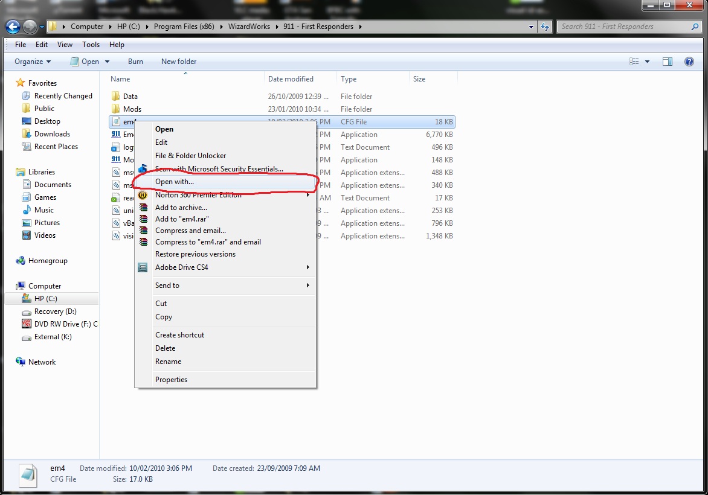Screen dimensions: 708x495
Task: Open Public in Favorites
Action: (x=44, y=108)
